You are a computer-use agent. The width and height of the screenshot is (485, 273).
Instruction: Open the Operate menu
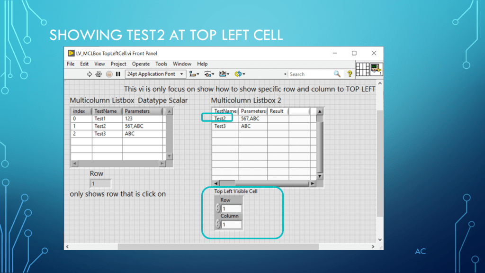pos(141,64)
